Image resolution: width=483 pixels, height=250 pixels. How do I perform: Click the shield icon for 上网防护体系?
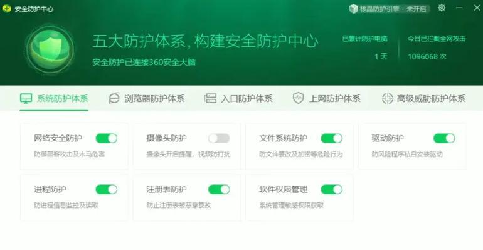point(298,98)
